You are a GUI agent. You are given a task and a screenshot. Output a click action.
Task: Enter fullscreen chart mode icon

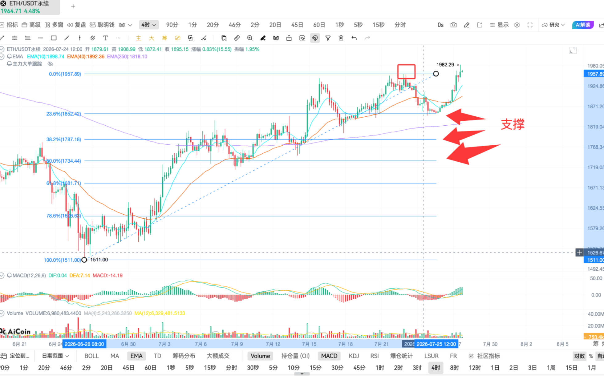(530, 25)
